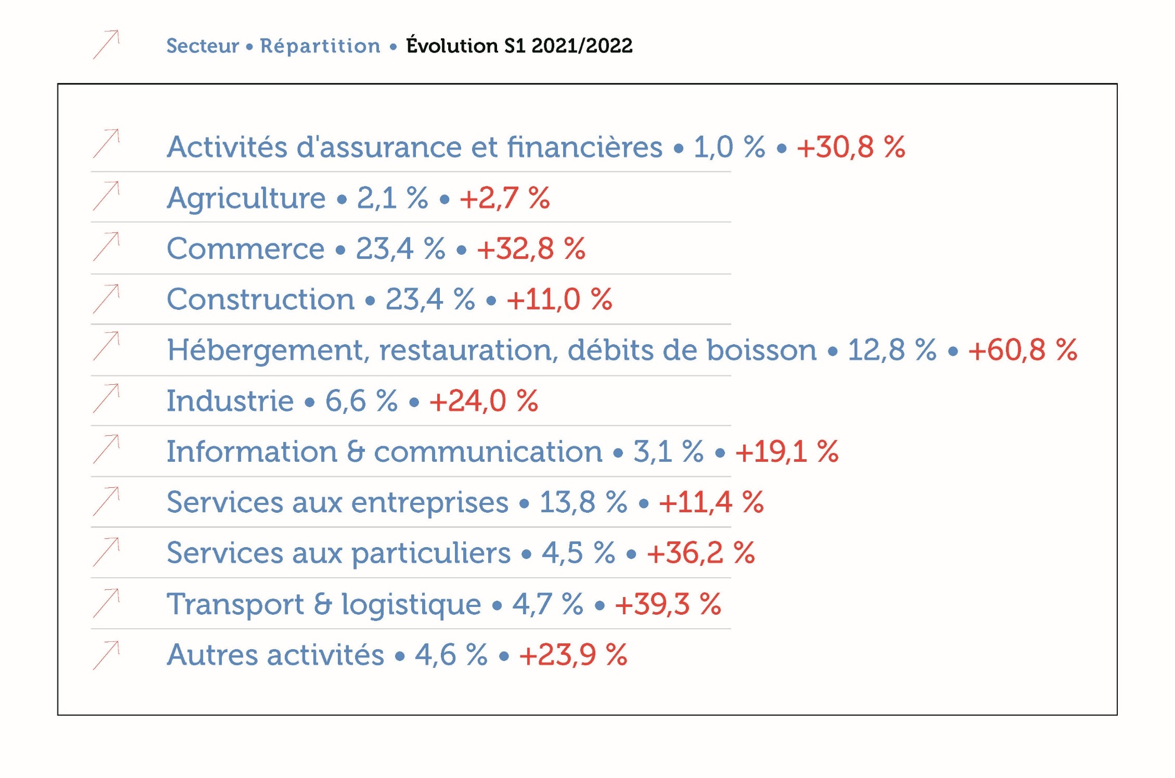Click the arrow beside Services aux particuliers

pyautogui.click(x=107, y=552)
